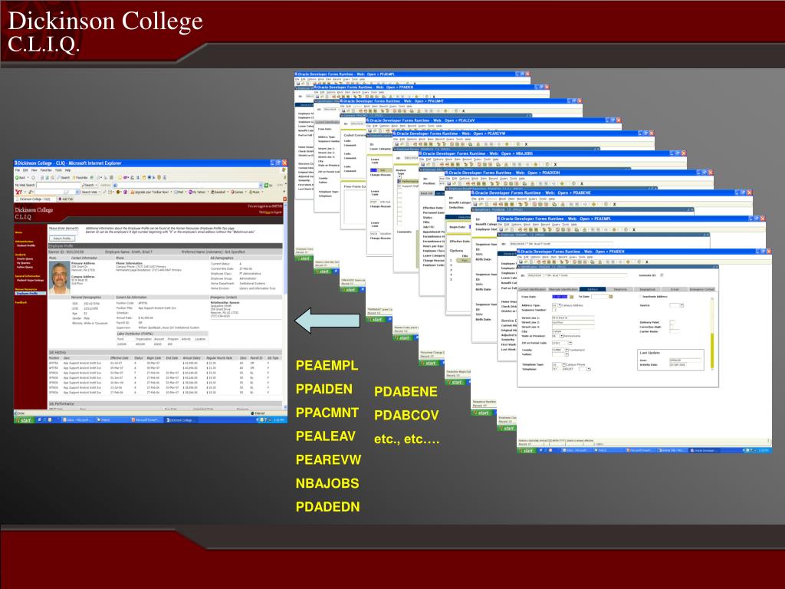
Task: Click Start button under Internet Explorer window
Action: click(x=25, y=420)
